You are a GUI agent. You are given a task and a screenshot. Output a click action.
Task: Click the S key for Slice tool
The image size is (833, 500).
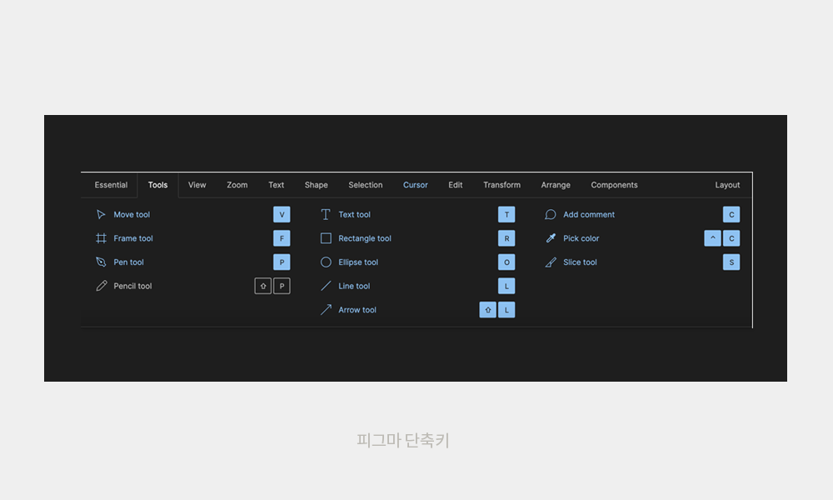click(731, 262)
